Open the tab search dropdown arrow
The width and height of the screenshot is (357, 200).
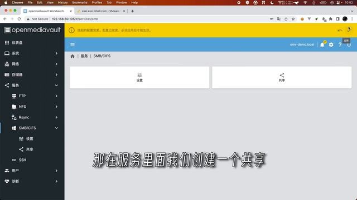coord(352,11)
